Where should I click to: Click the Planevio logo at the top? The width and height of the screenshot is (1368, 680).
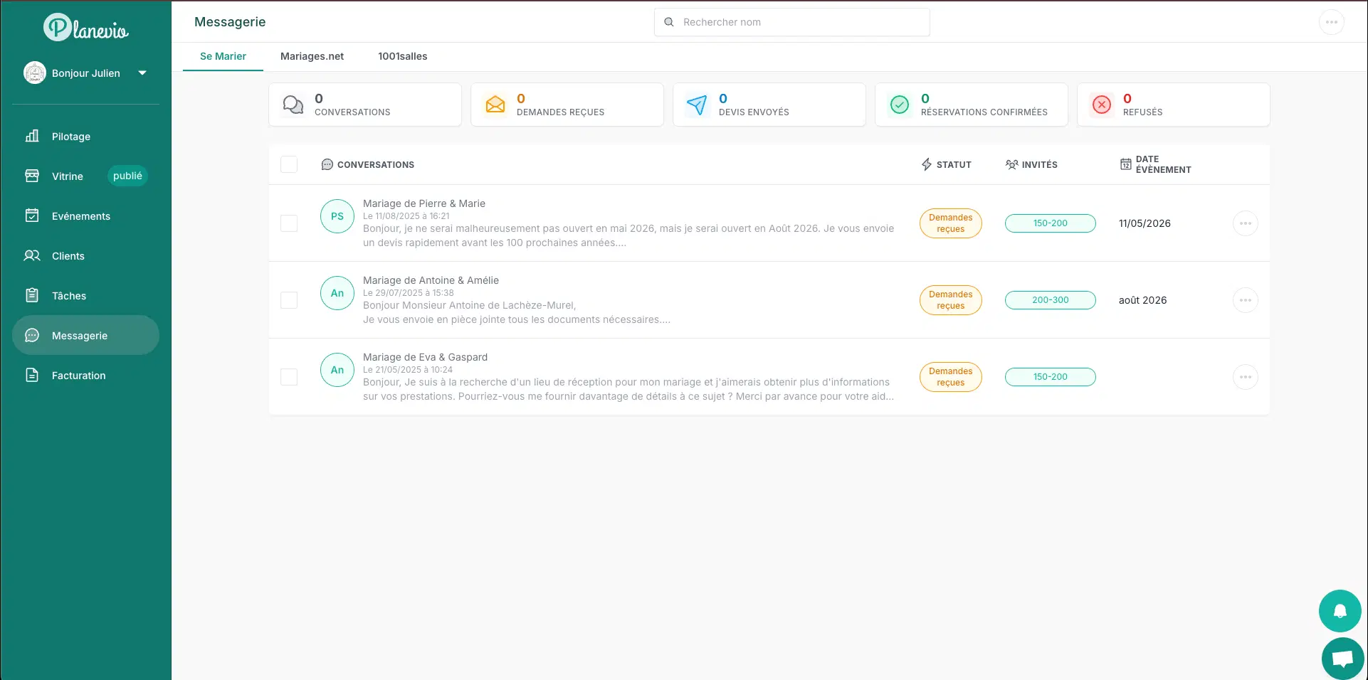(85, 28)
